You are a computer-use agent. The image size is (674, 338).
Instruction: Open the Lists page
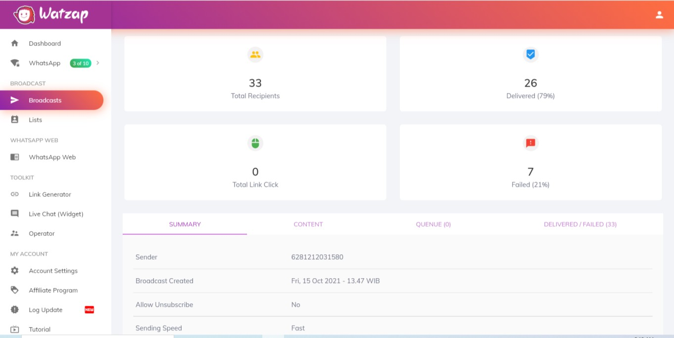[x=35, y=120]
